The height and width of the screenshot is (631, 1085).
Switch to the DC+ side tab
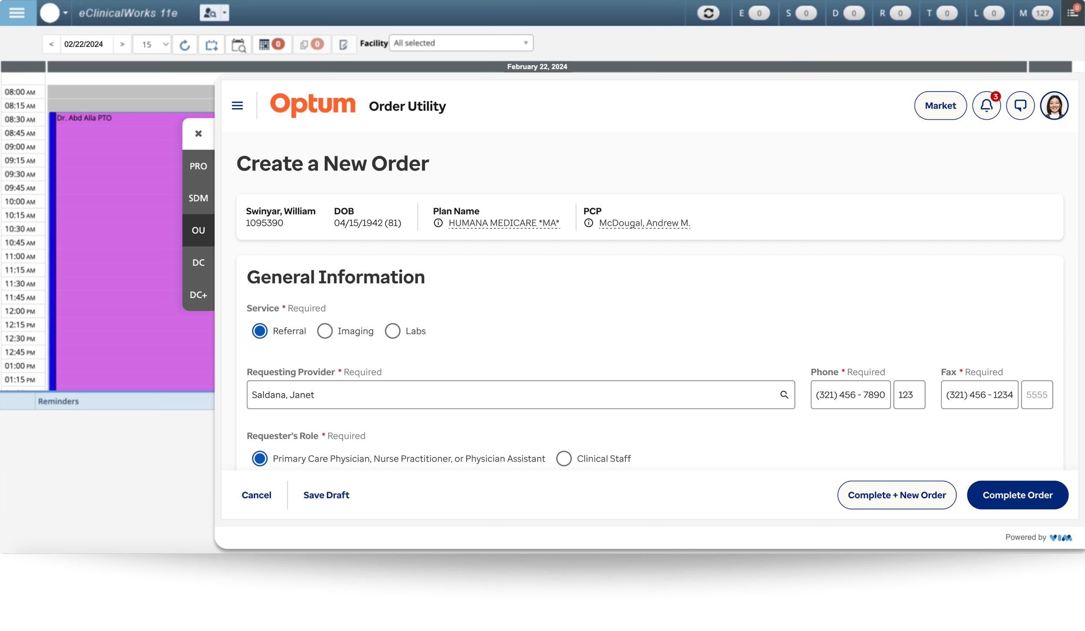coord(198,295)
